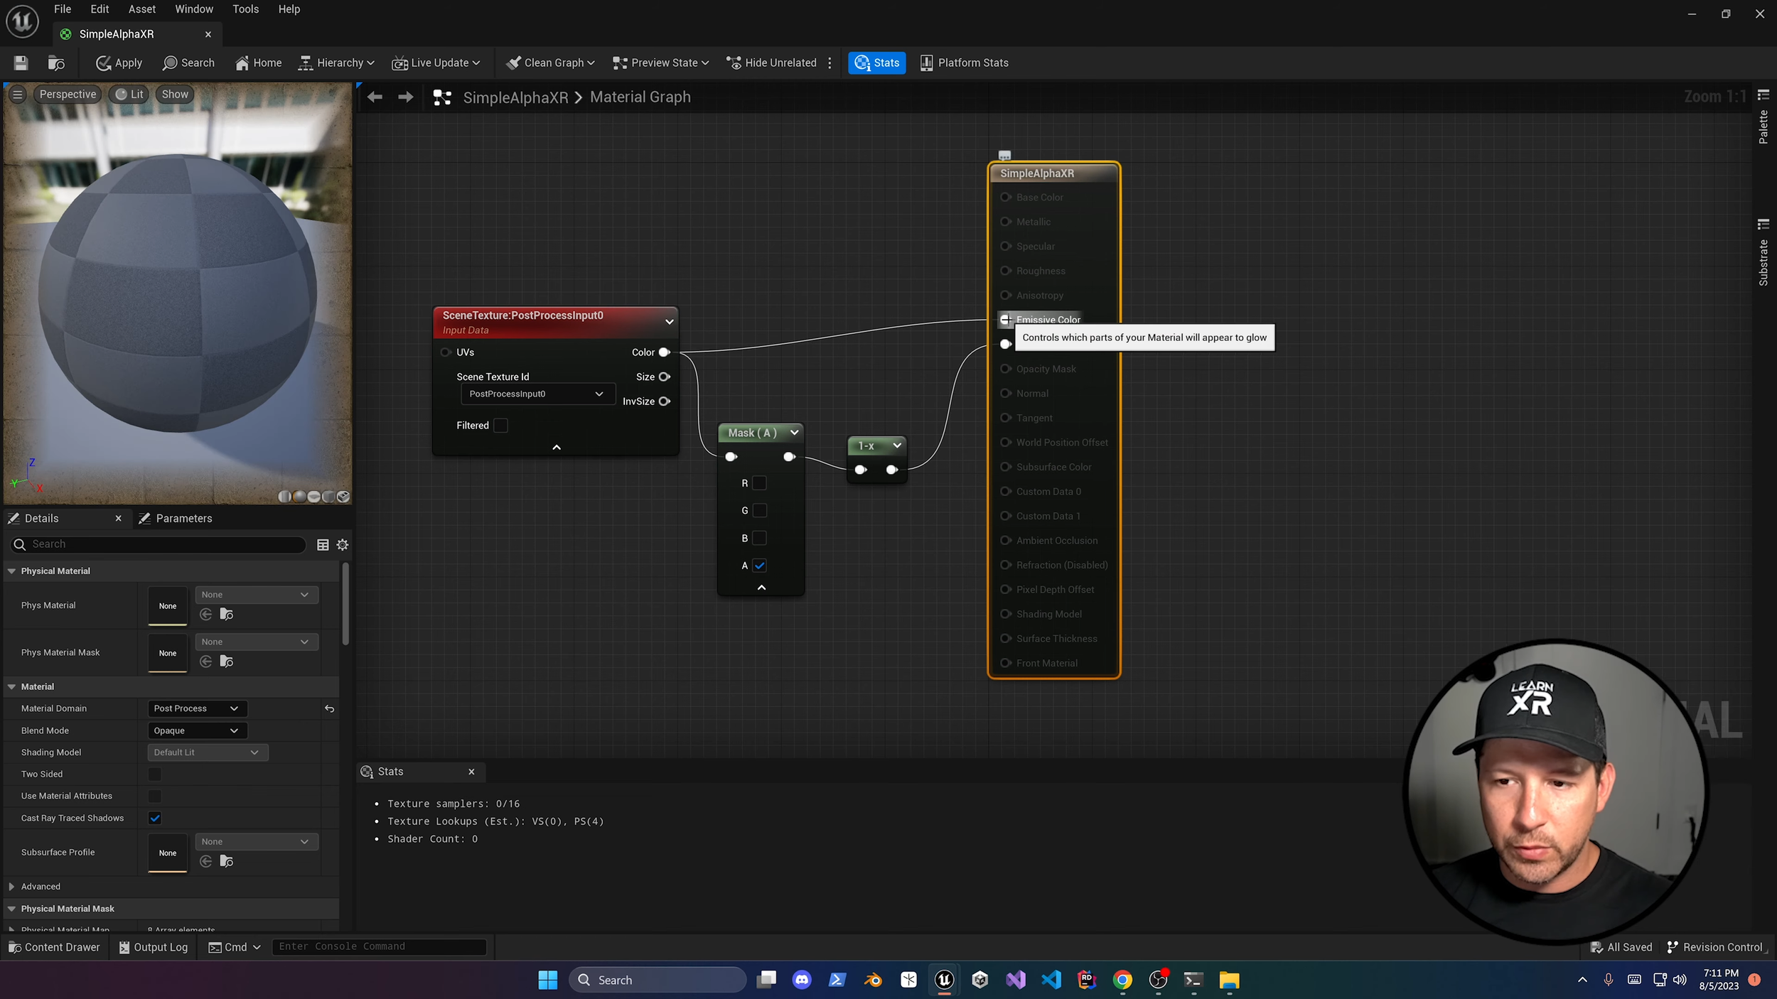Open the Details panel settings gear
The width and height of the screenshot is (1777, 999).
tap(342, 544)
